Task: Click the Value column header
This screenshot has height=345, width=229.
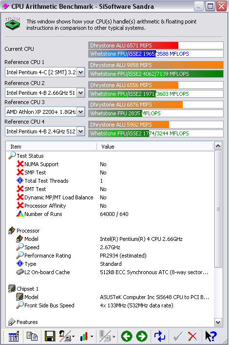Action: (155, 147)
